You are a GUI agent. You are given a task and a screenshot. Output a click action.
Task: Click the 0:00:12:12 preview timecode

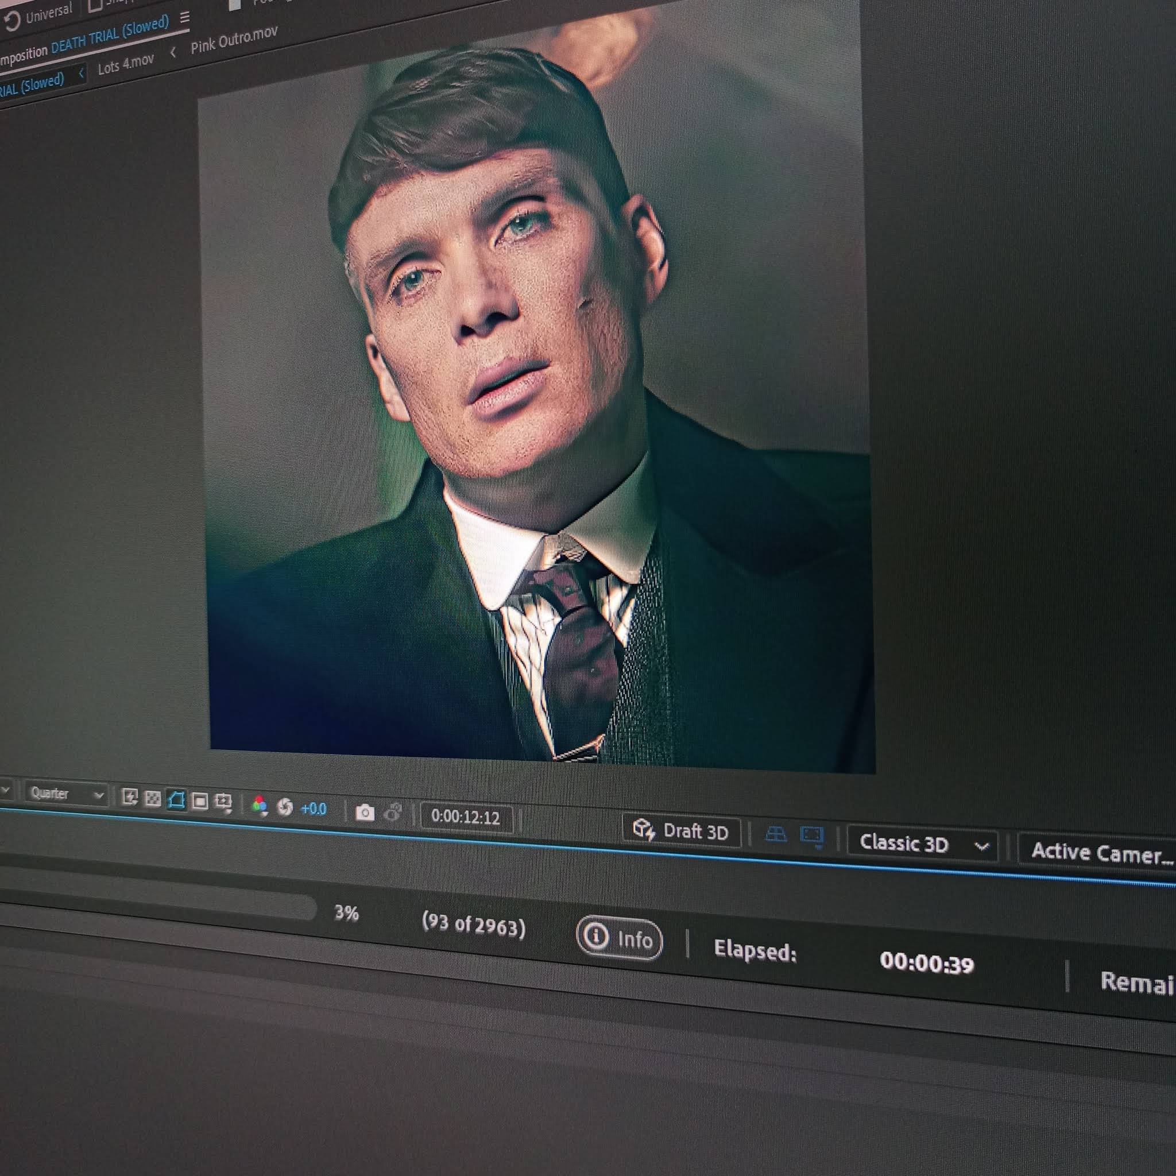(x=466, y=817)
